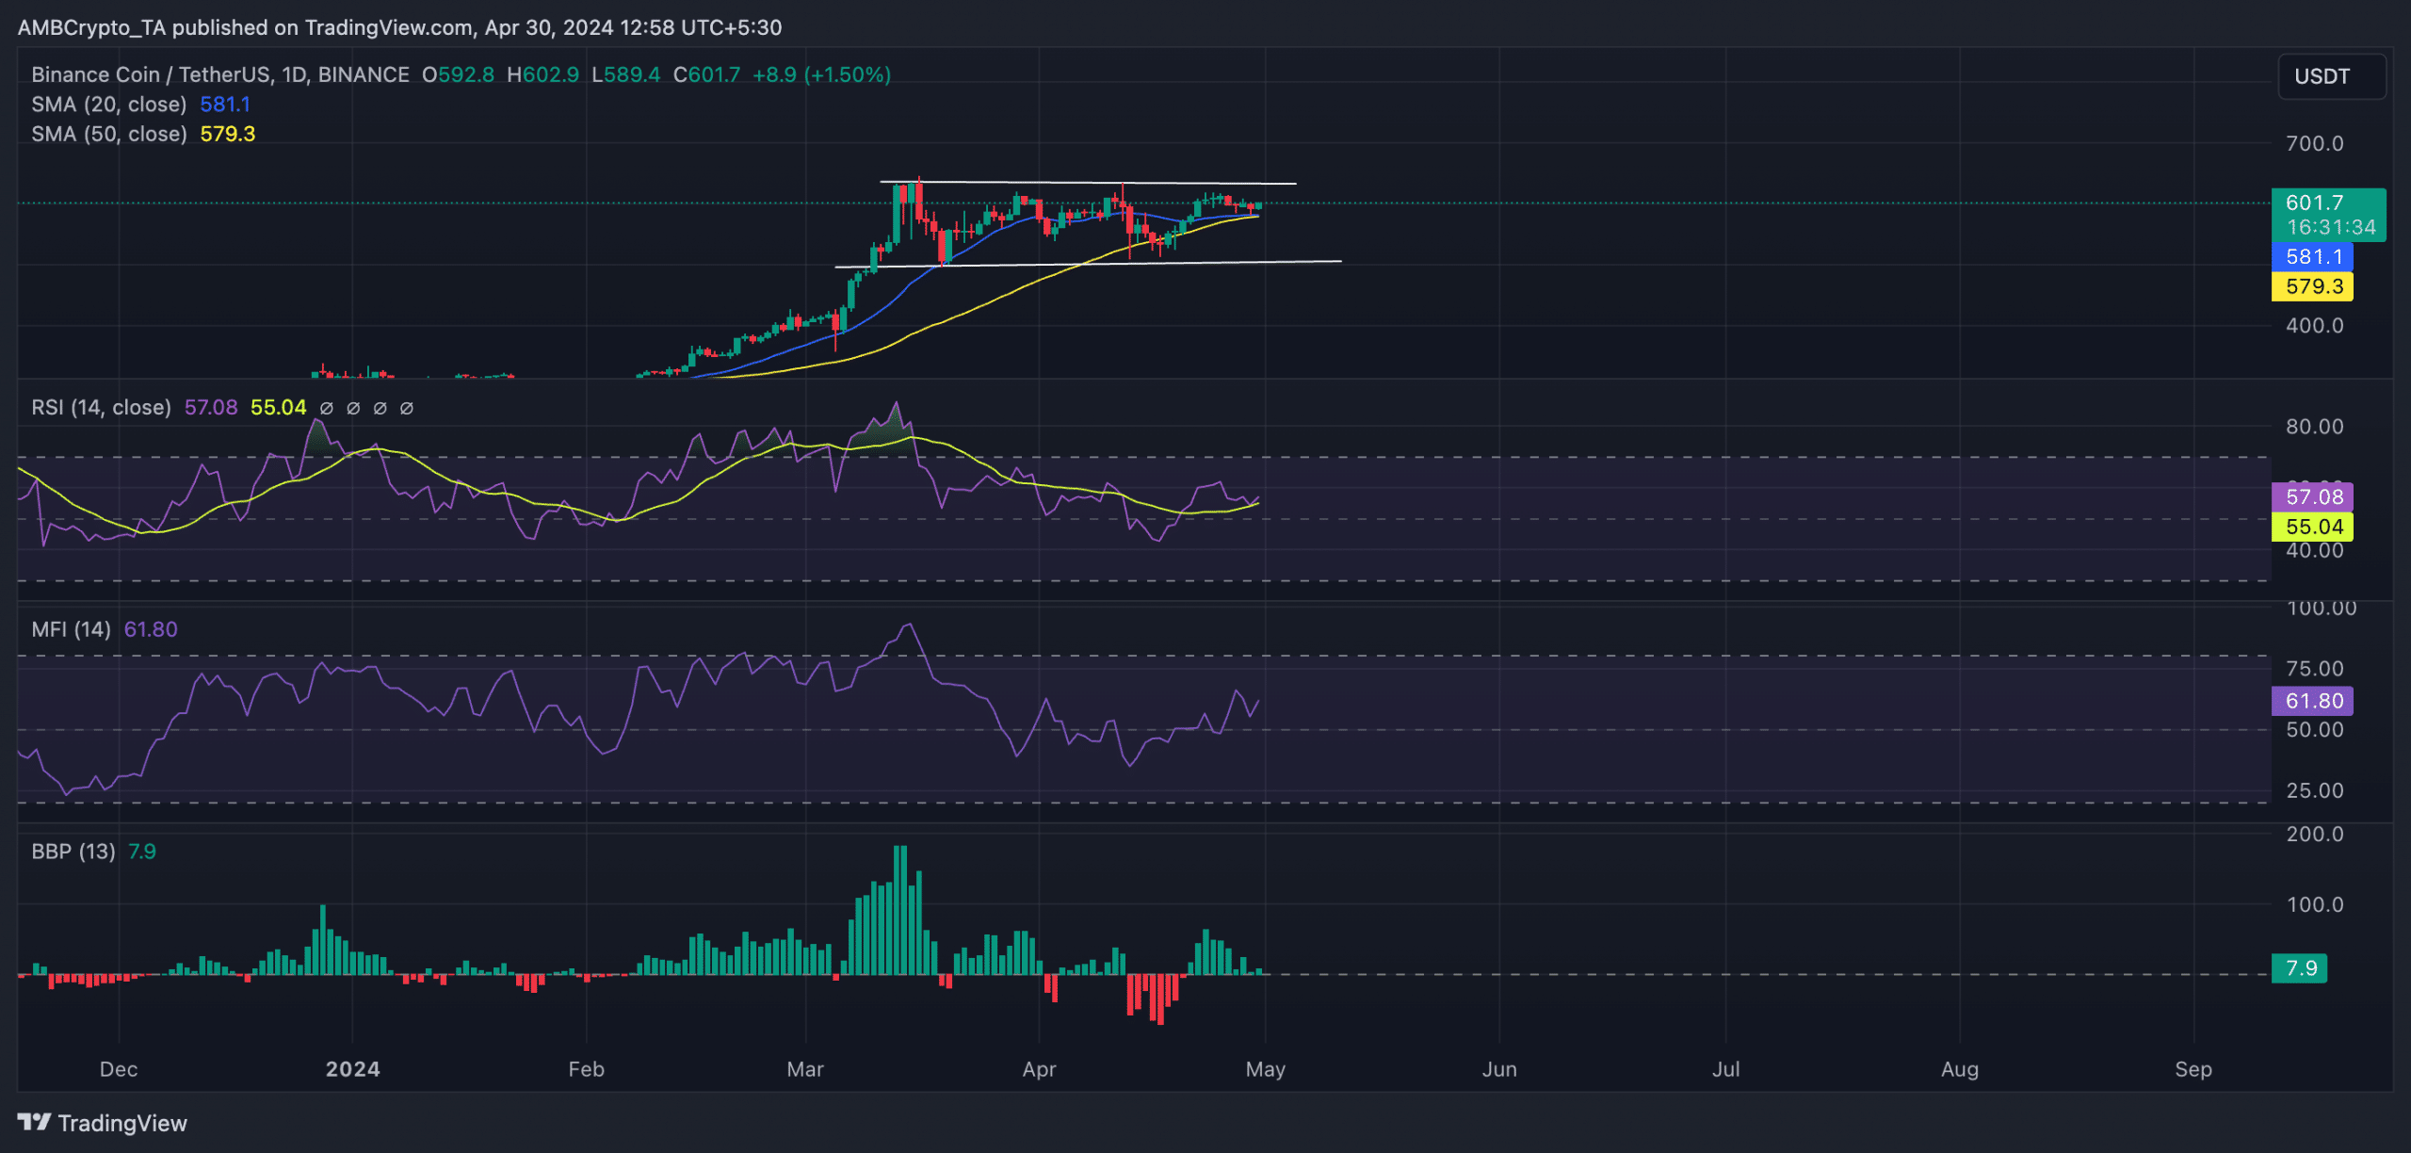Click the SMA 20 value 581.1 in legend
Screen dimensions: 2411x1153
point(225,105)
